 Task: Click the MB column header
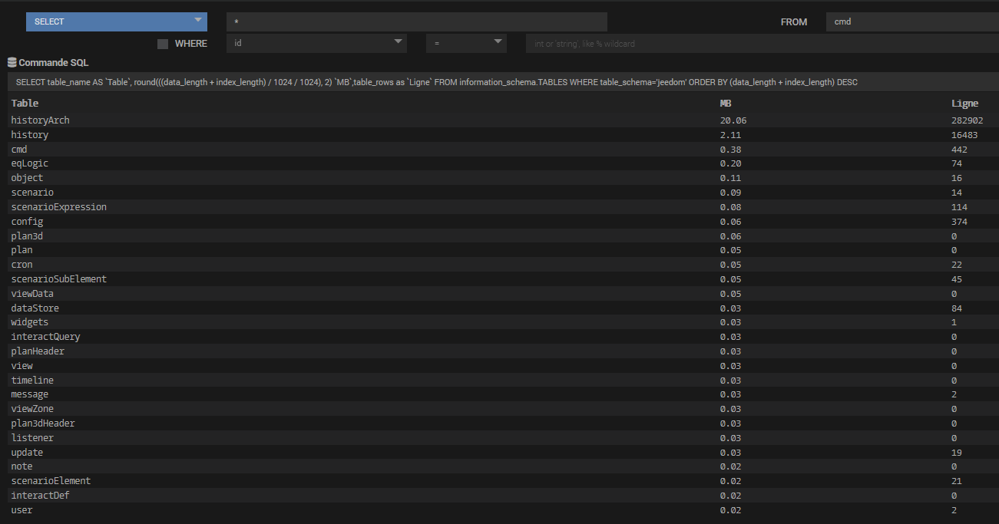point(726,103)
